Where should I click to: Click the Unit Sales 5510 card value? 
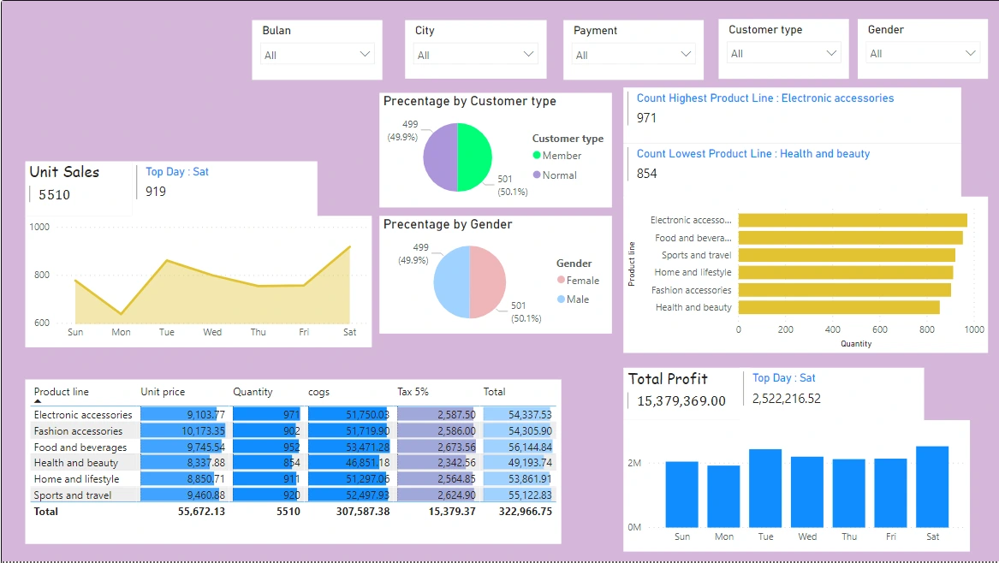pyautogui.click(x=54, y=195)
